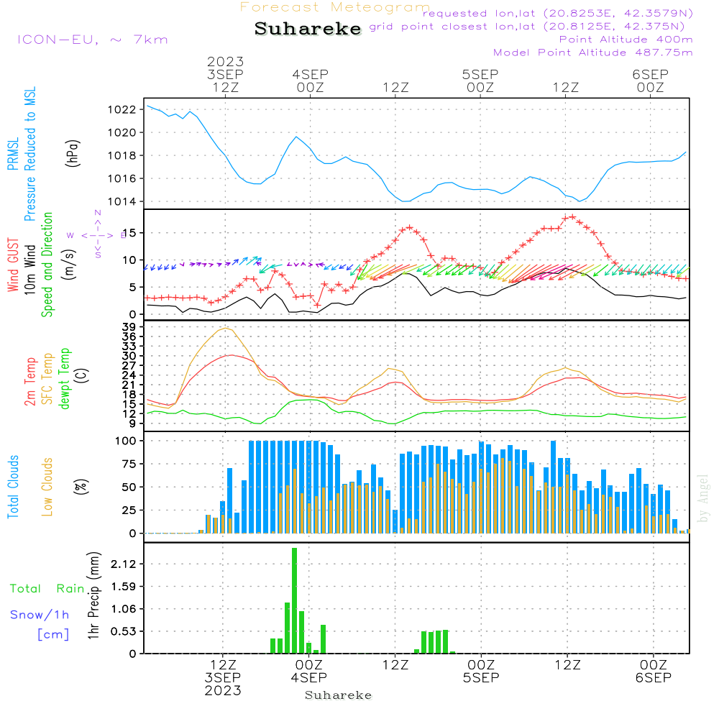The height and width of the screenshot is (719, 719).
Task: Click the Model Point Altitude text
Action: (592, 52)
